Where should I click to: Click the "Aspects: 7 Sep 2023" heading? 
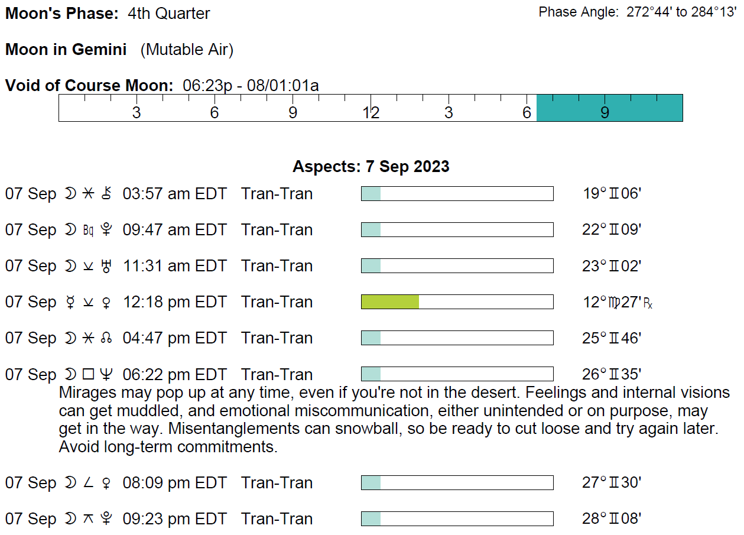[371, 167]
